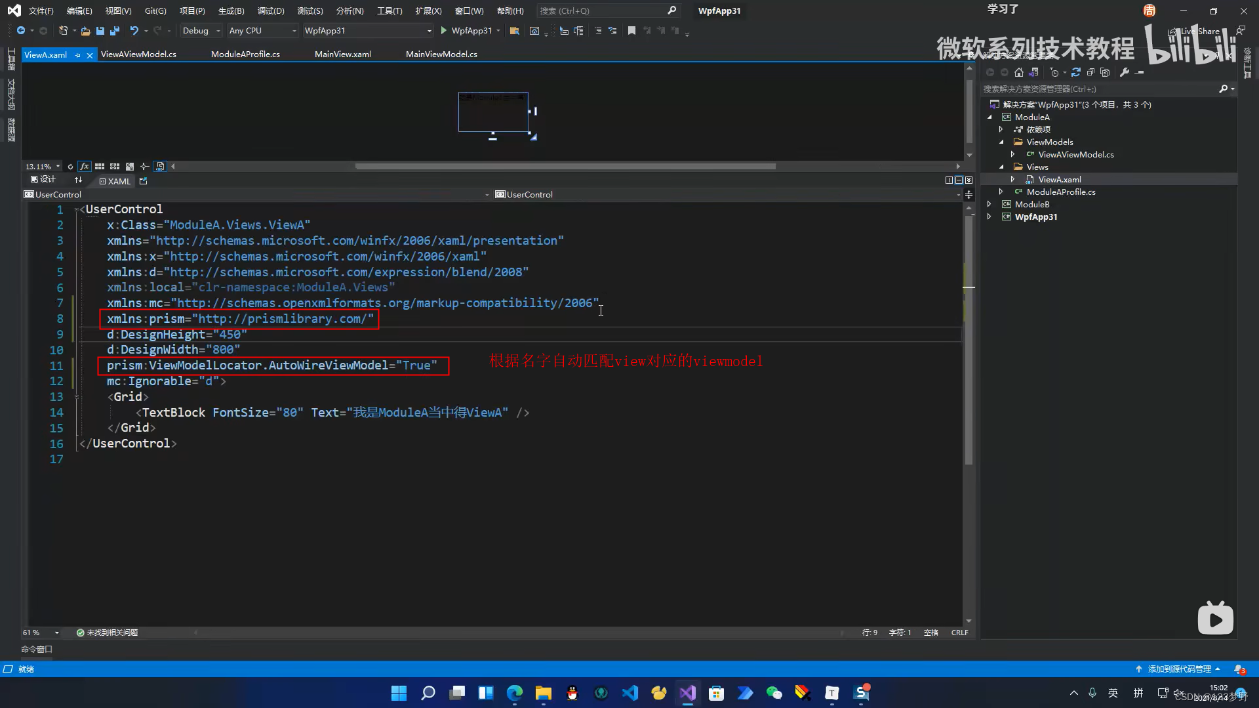Click the main search box (Ctrl+Q)
1259x708 pixels.
(x=607, y=11)
